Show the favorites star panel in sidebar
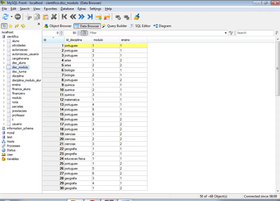The width and height of the screenshot is (280, 201). 10,26
